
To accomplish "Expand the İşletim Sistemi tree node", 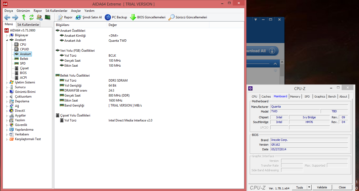I will pos(7,83).
